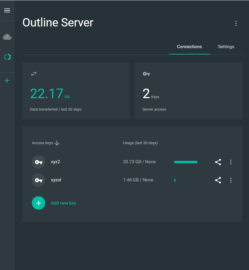Screen dimensions: 249x270
Task: Add a new server with the sidebar plus icon
Action: (7, 80)
